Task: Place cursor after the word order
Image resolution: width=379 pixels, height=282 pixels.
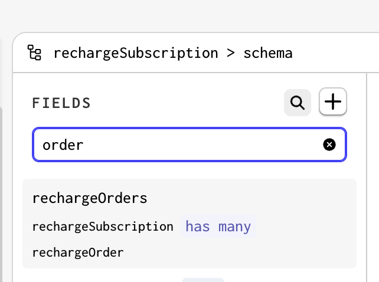Action: (84, 145)
